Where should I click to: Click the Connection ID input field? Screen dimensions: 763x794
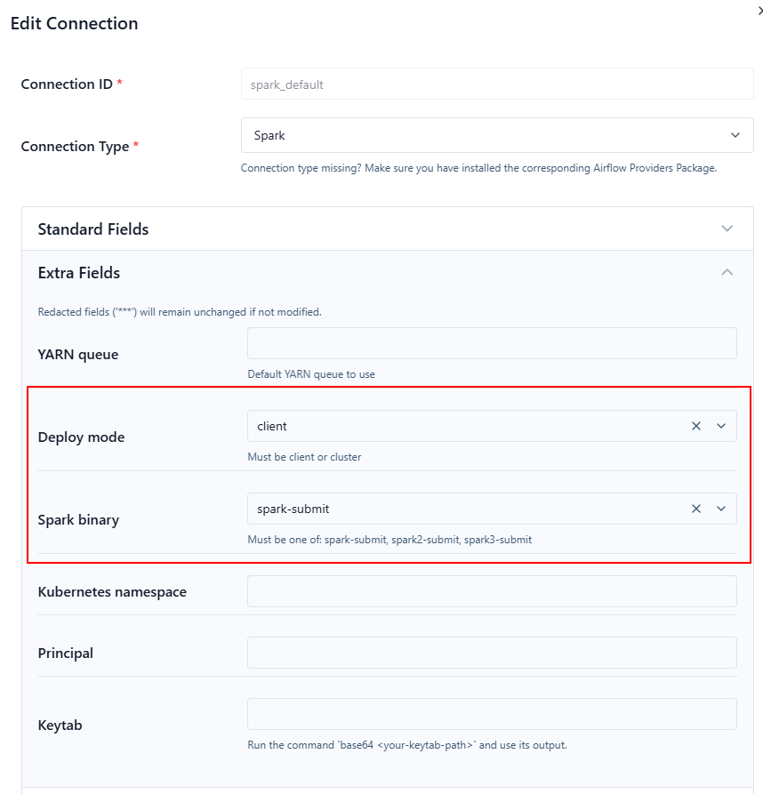click(x=497, y=84)
